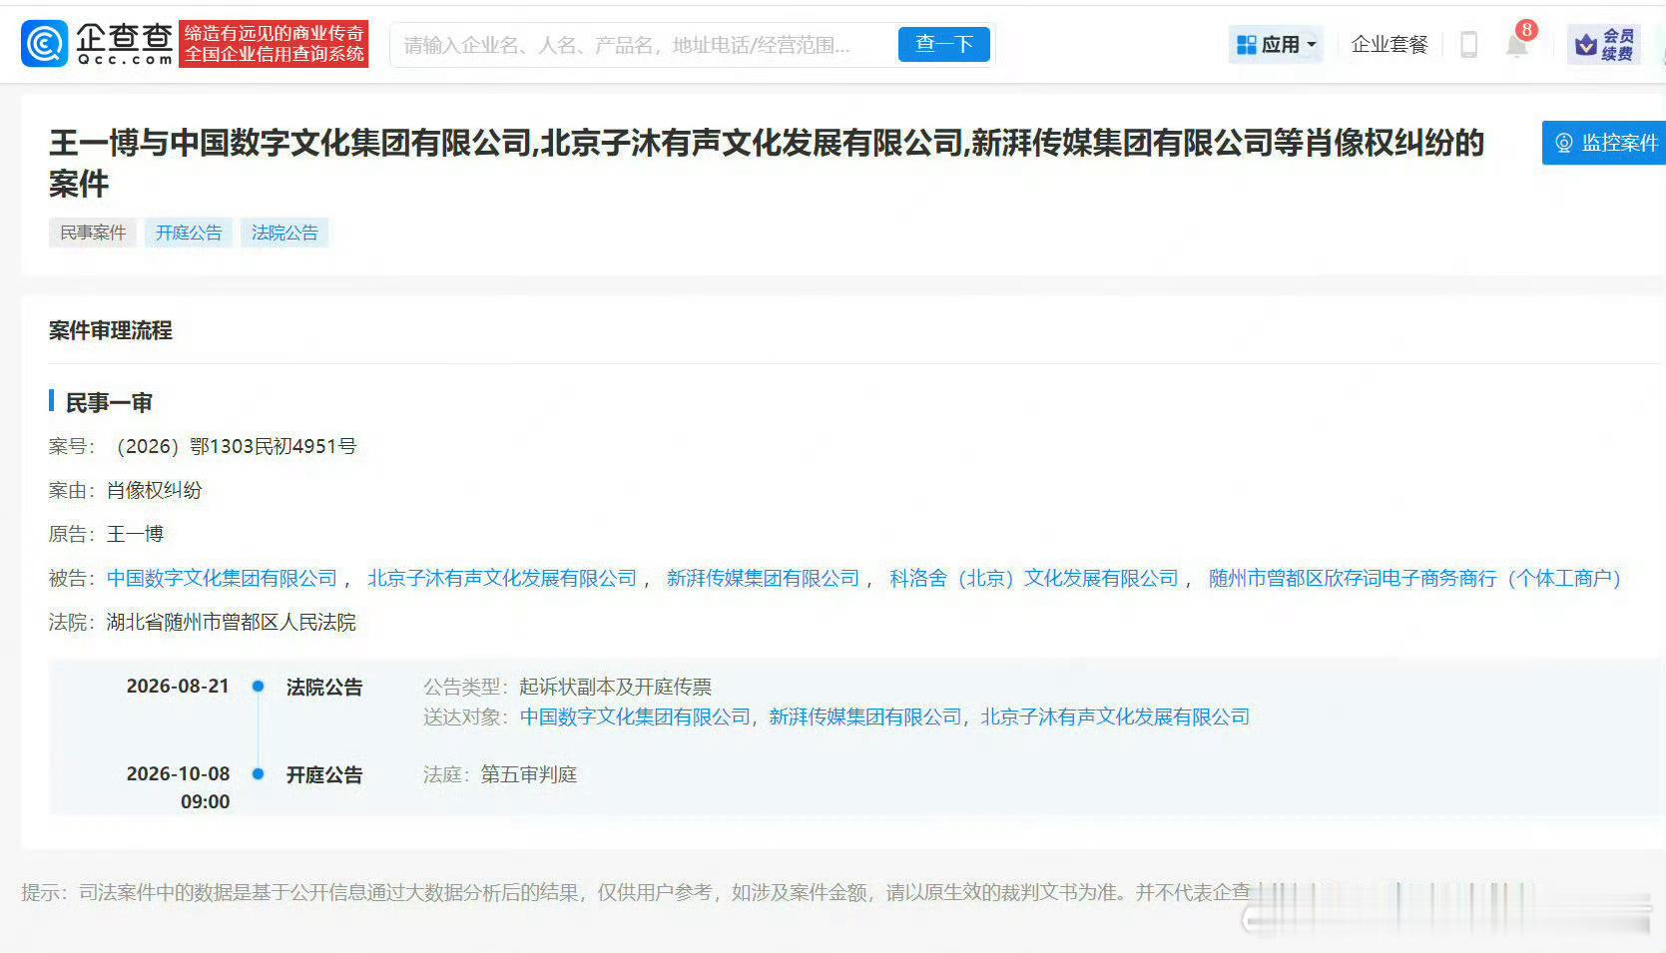Select the 法院公告 tag
Screen dimensions: 1666x953
pos(284,233)
